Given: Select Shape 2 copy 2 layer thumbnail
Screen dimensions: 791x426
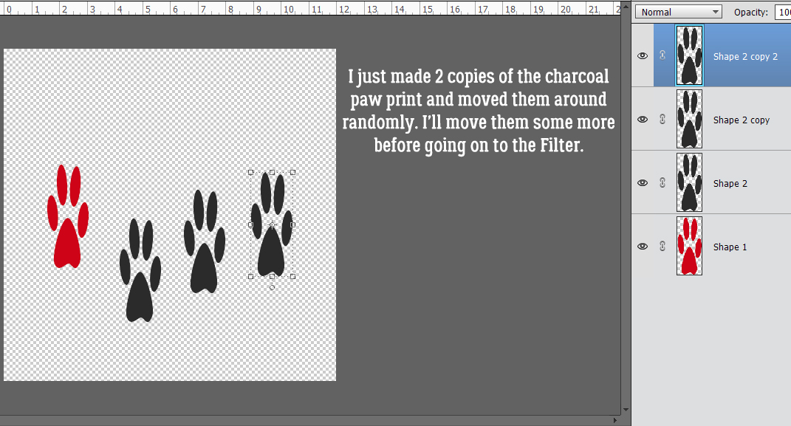Looking at the screenshot, I should tap(689, 55).
